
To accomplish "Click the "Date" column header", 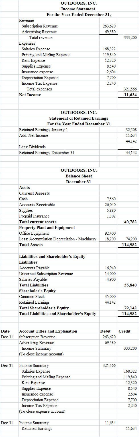I will [x=5, y=331].
